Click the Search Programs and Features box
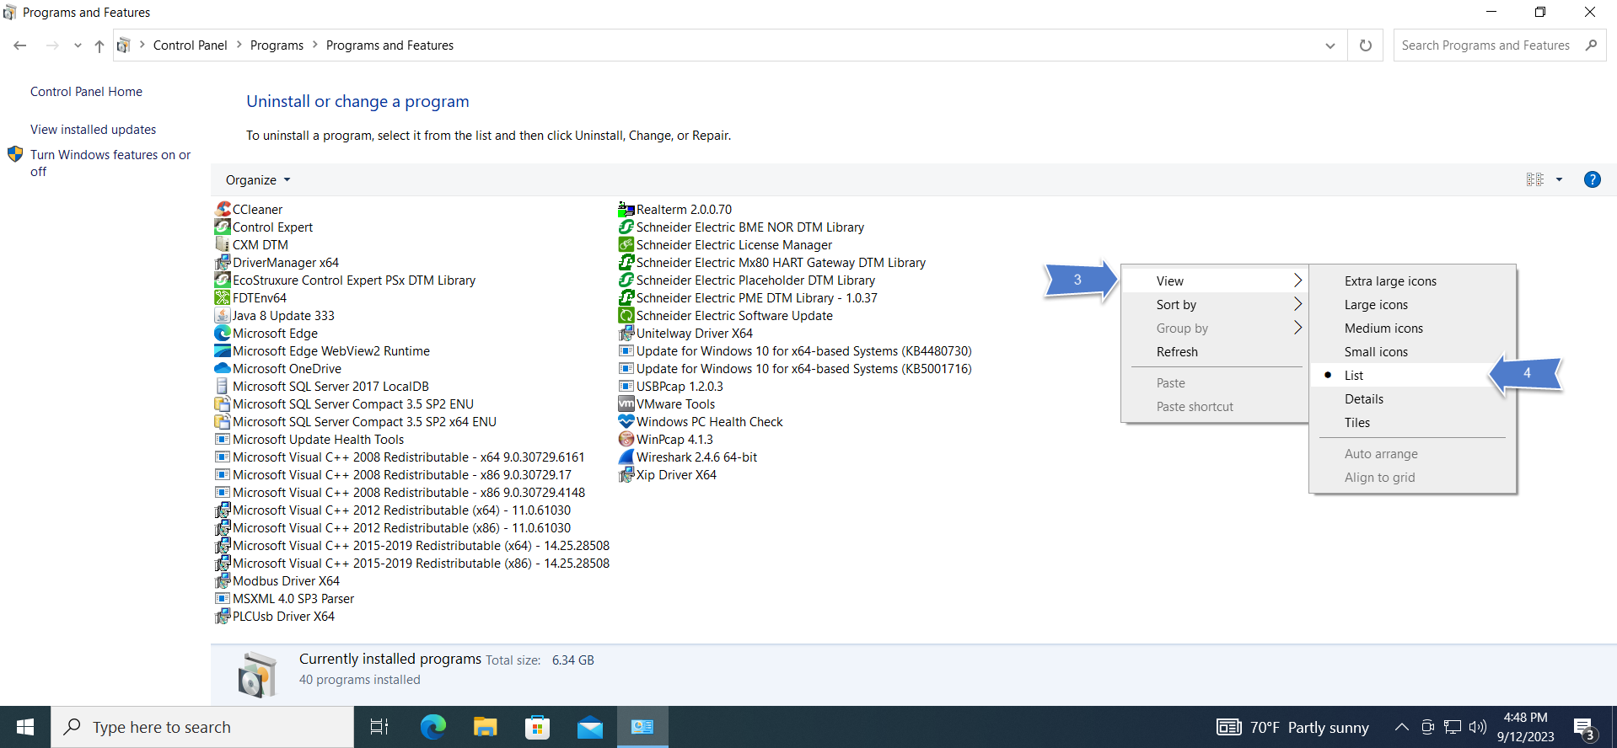Screen dimensions: 1617x748 click(1499, 45)
